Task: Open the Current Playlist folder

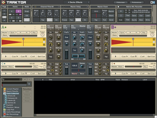Action: [11, 89]
